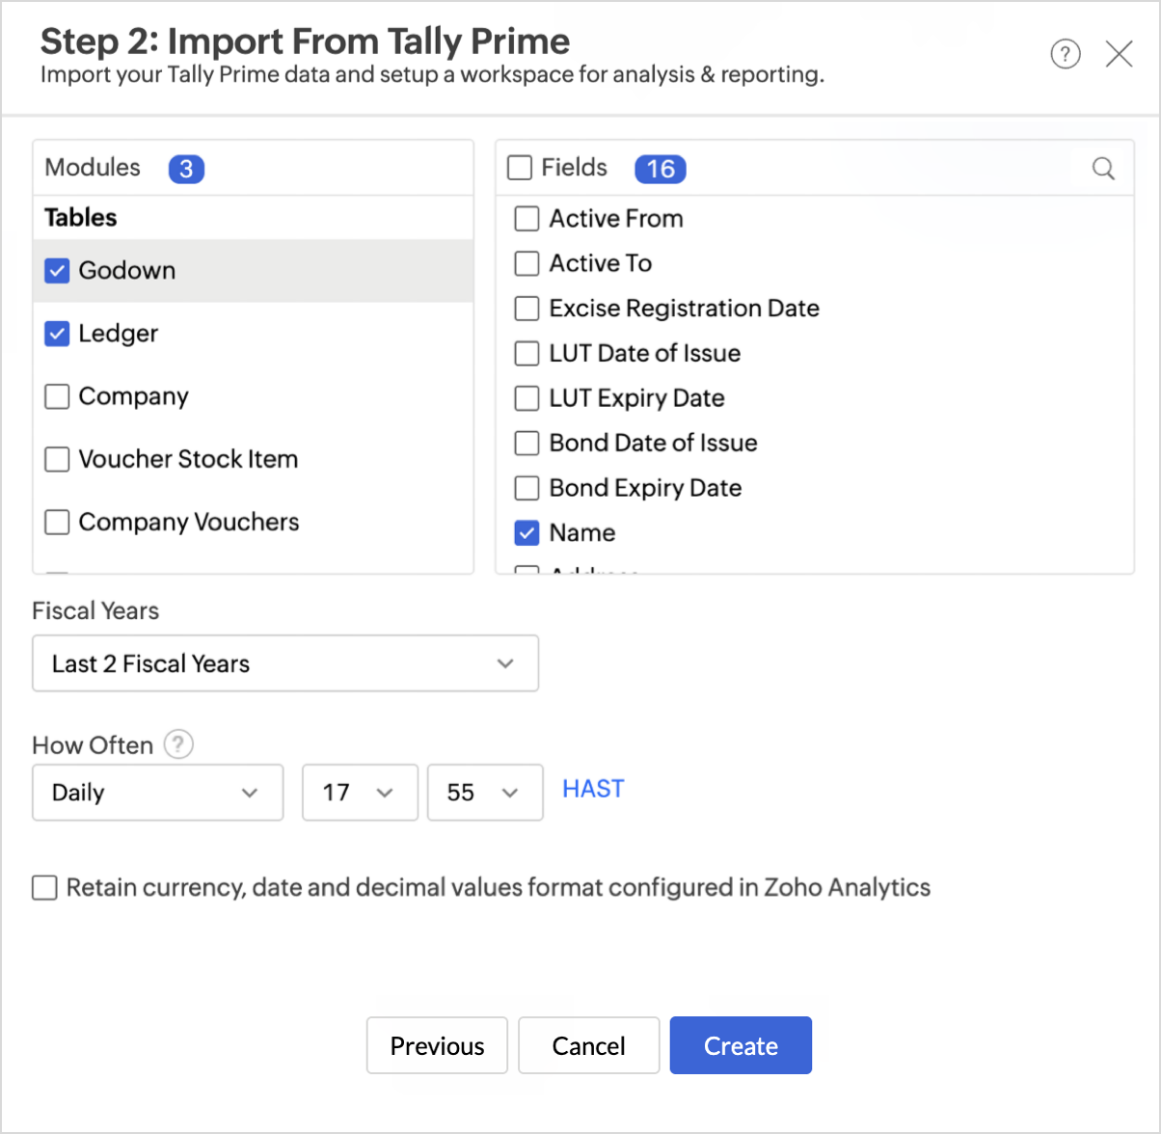This screenshot has height=1134, width=1161.
Task: Enable the Company table checkbox
Action: coord(57,396)
